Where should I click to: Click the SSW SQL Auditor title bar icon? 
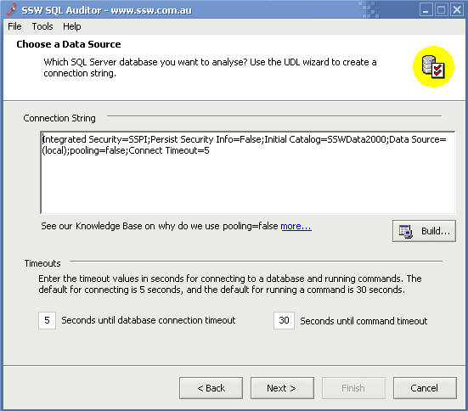(x=11, y=10)
